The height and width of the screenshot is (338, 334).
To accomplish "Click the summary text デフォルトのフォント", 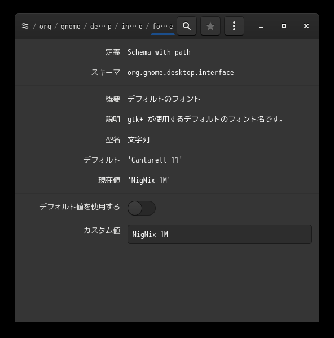I will pyautogui.click(x=164, y=99).
